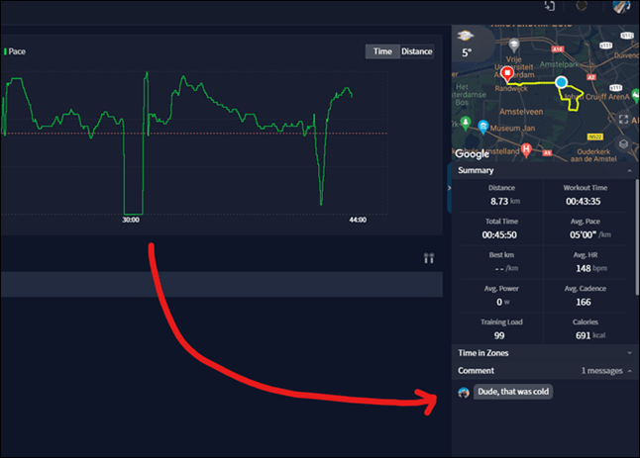The image size is (640, 458).
Task: Collapse the Comment section chevron
Action: click(x=629, y=371)
